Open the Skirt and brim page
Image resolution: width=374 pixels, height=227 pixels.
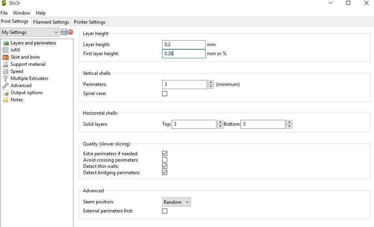[x=25, y=57]
